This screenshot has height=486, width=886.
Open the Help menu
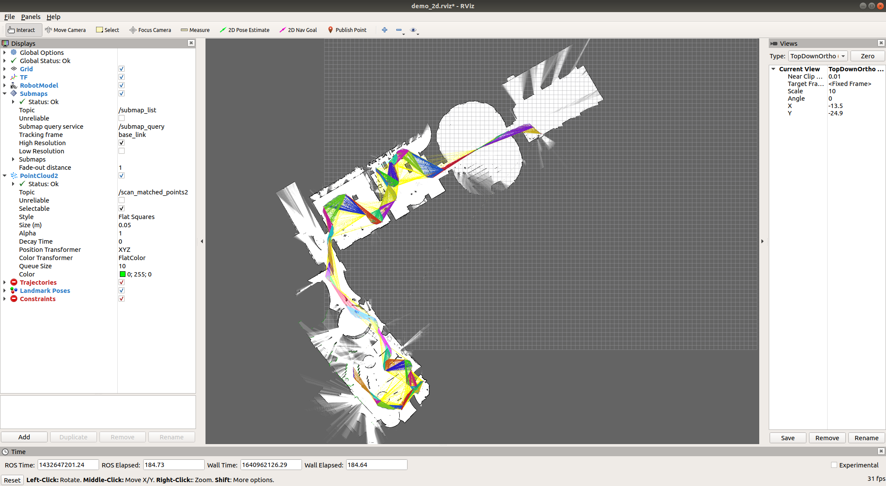click(54, 17)
